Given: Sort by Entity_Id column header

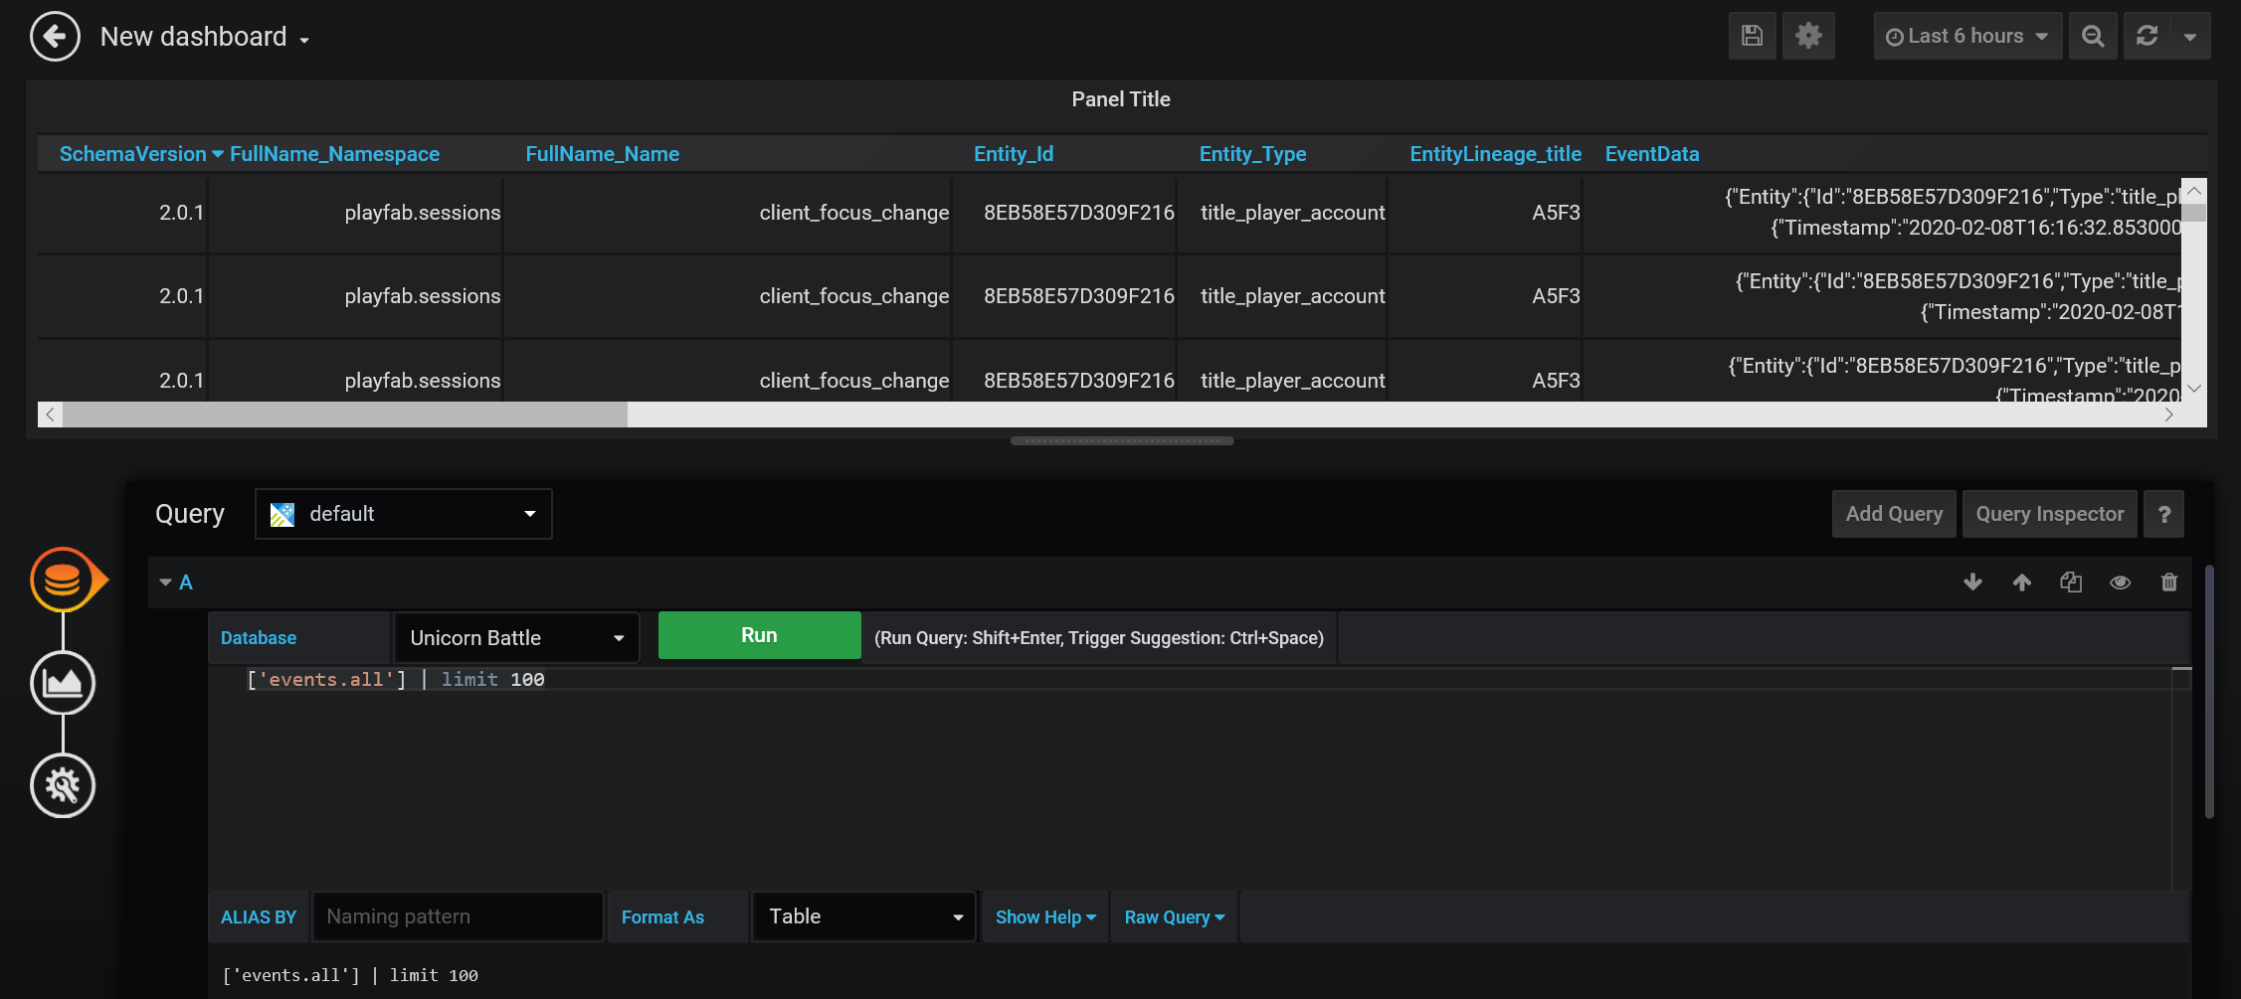Looking at the screenshot, I should pyautogui.click(x=1014, y=154).
